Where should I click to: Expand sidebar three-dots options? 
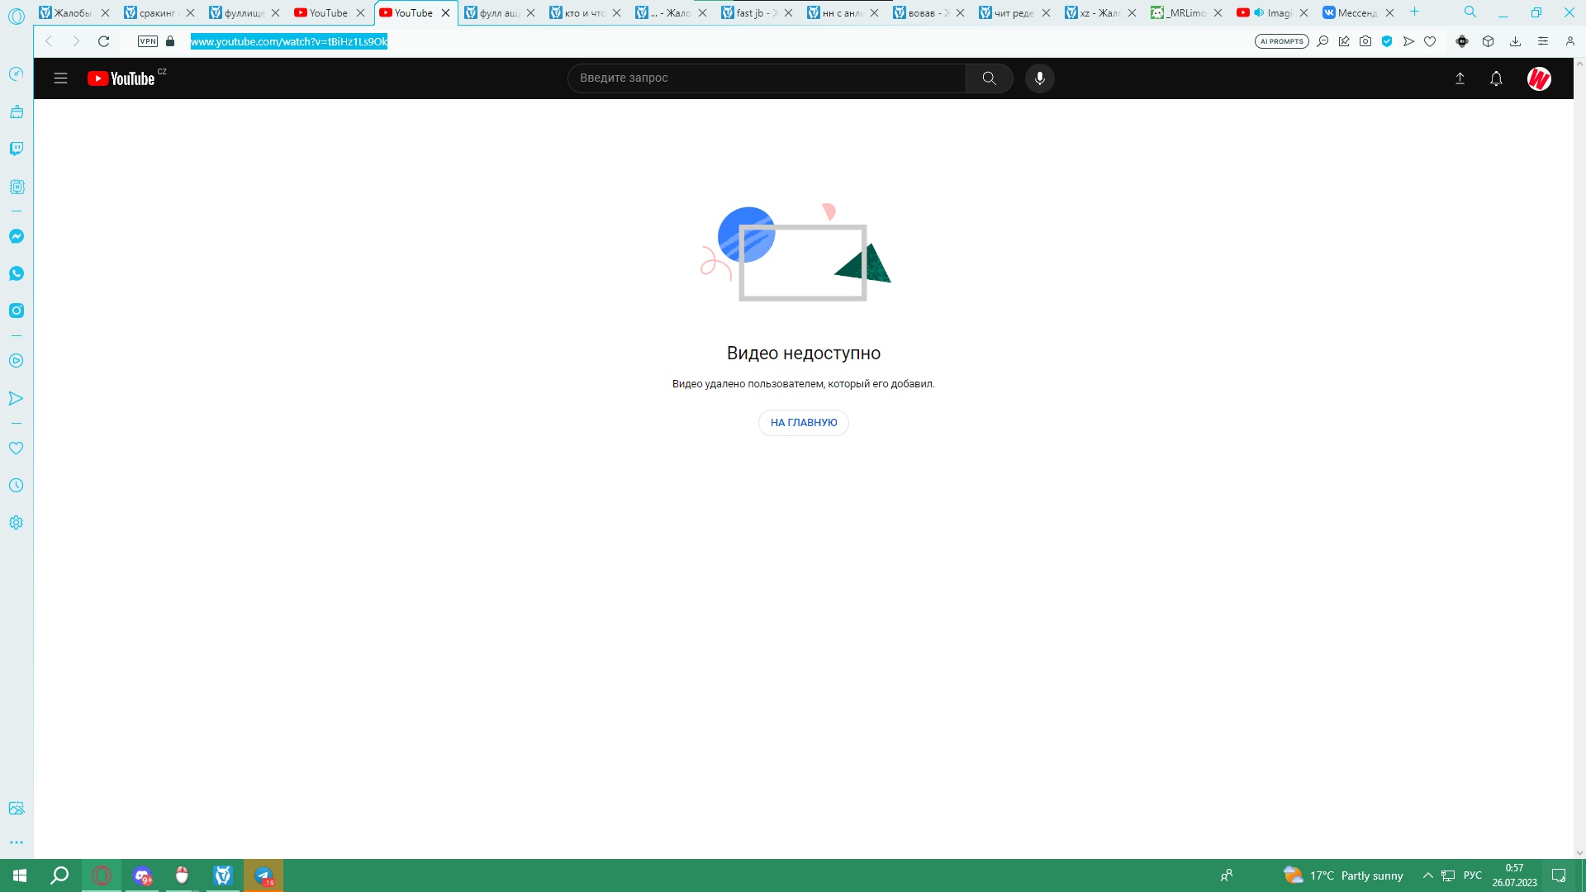click(17, 842)
